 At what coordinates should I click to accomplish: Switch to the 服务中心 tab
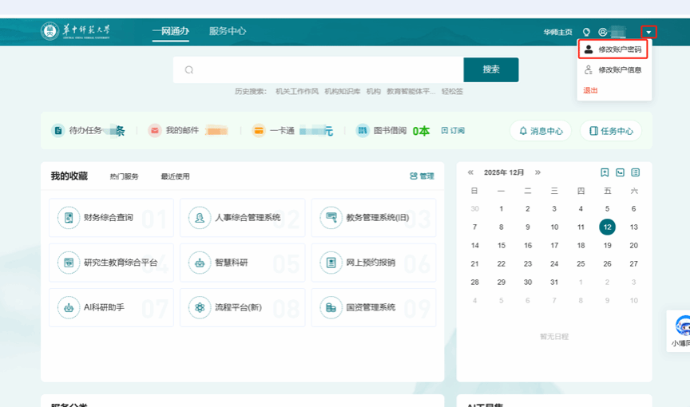click(x=228, y=31)
